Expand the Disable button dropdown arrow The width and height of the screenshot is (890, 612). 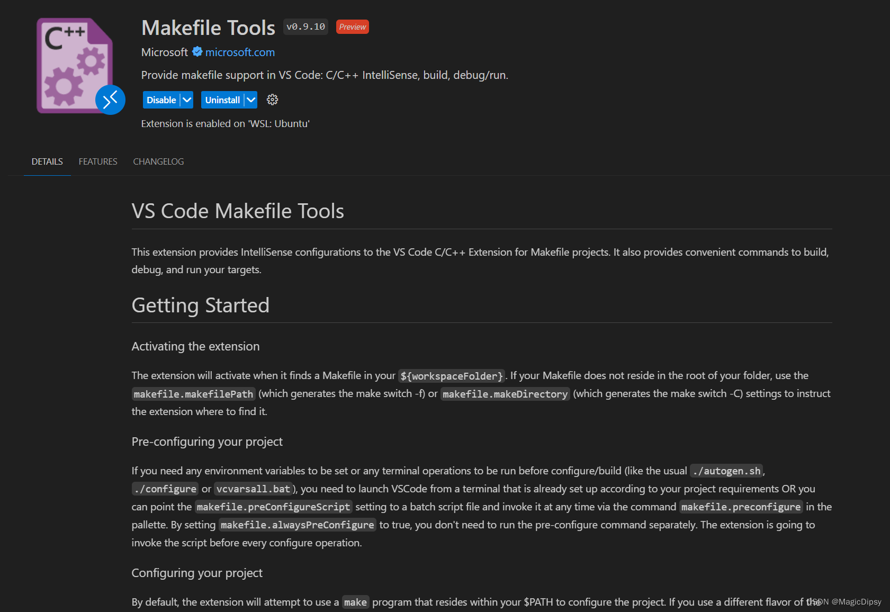click(187, 100)
